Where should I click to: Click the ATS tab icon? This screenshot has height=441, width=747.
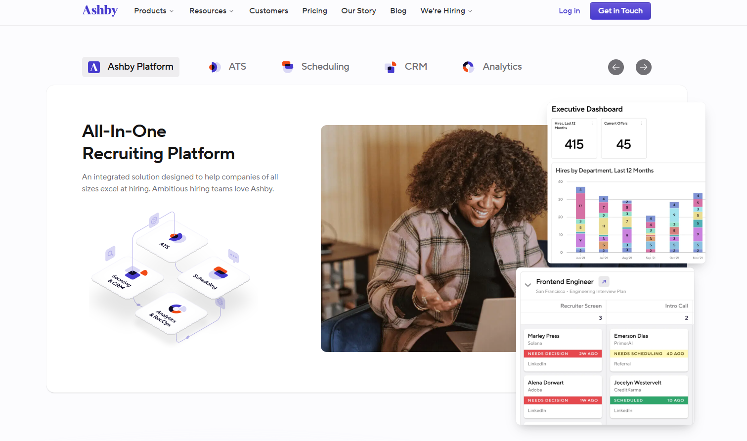point(214,67)
